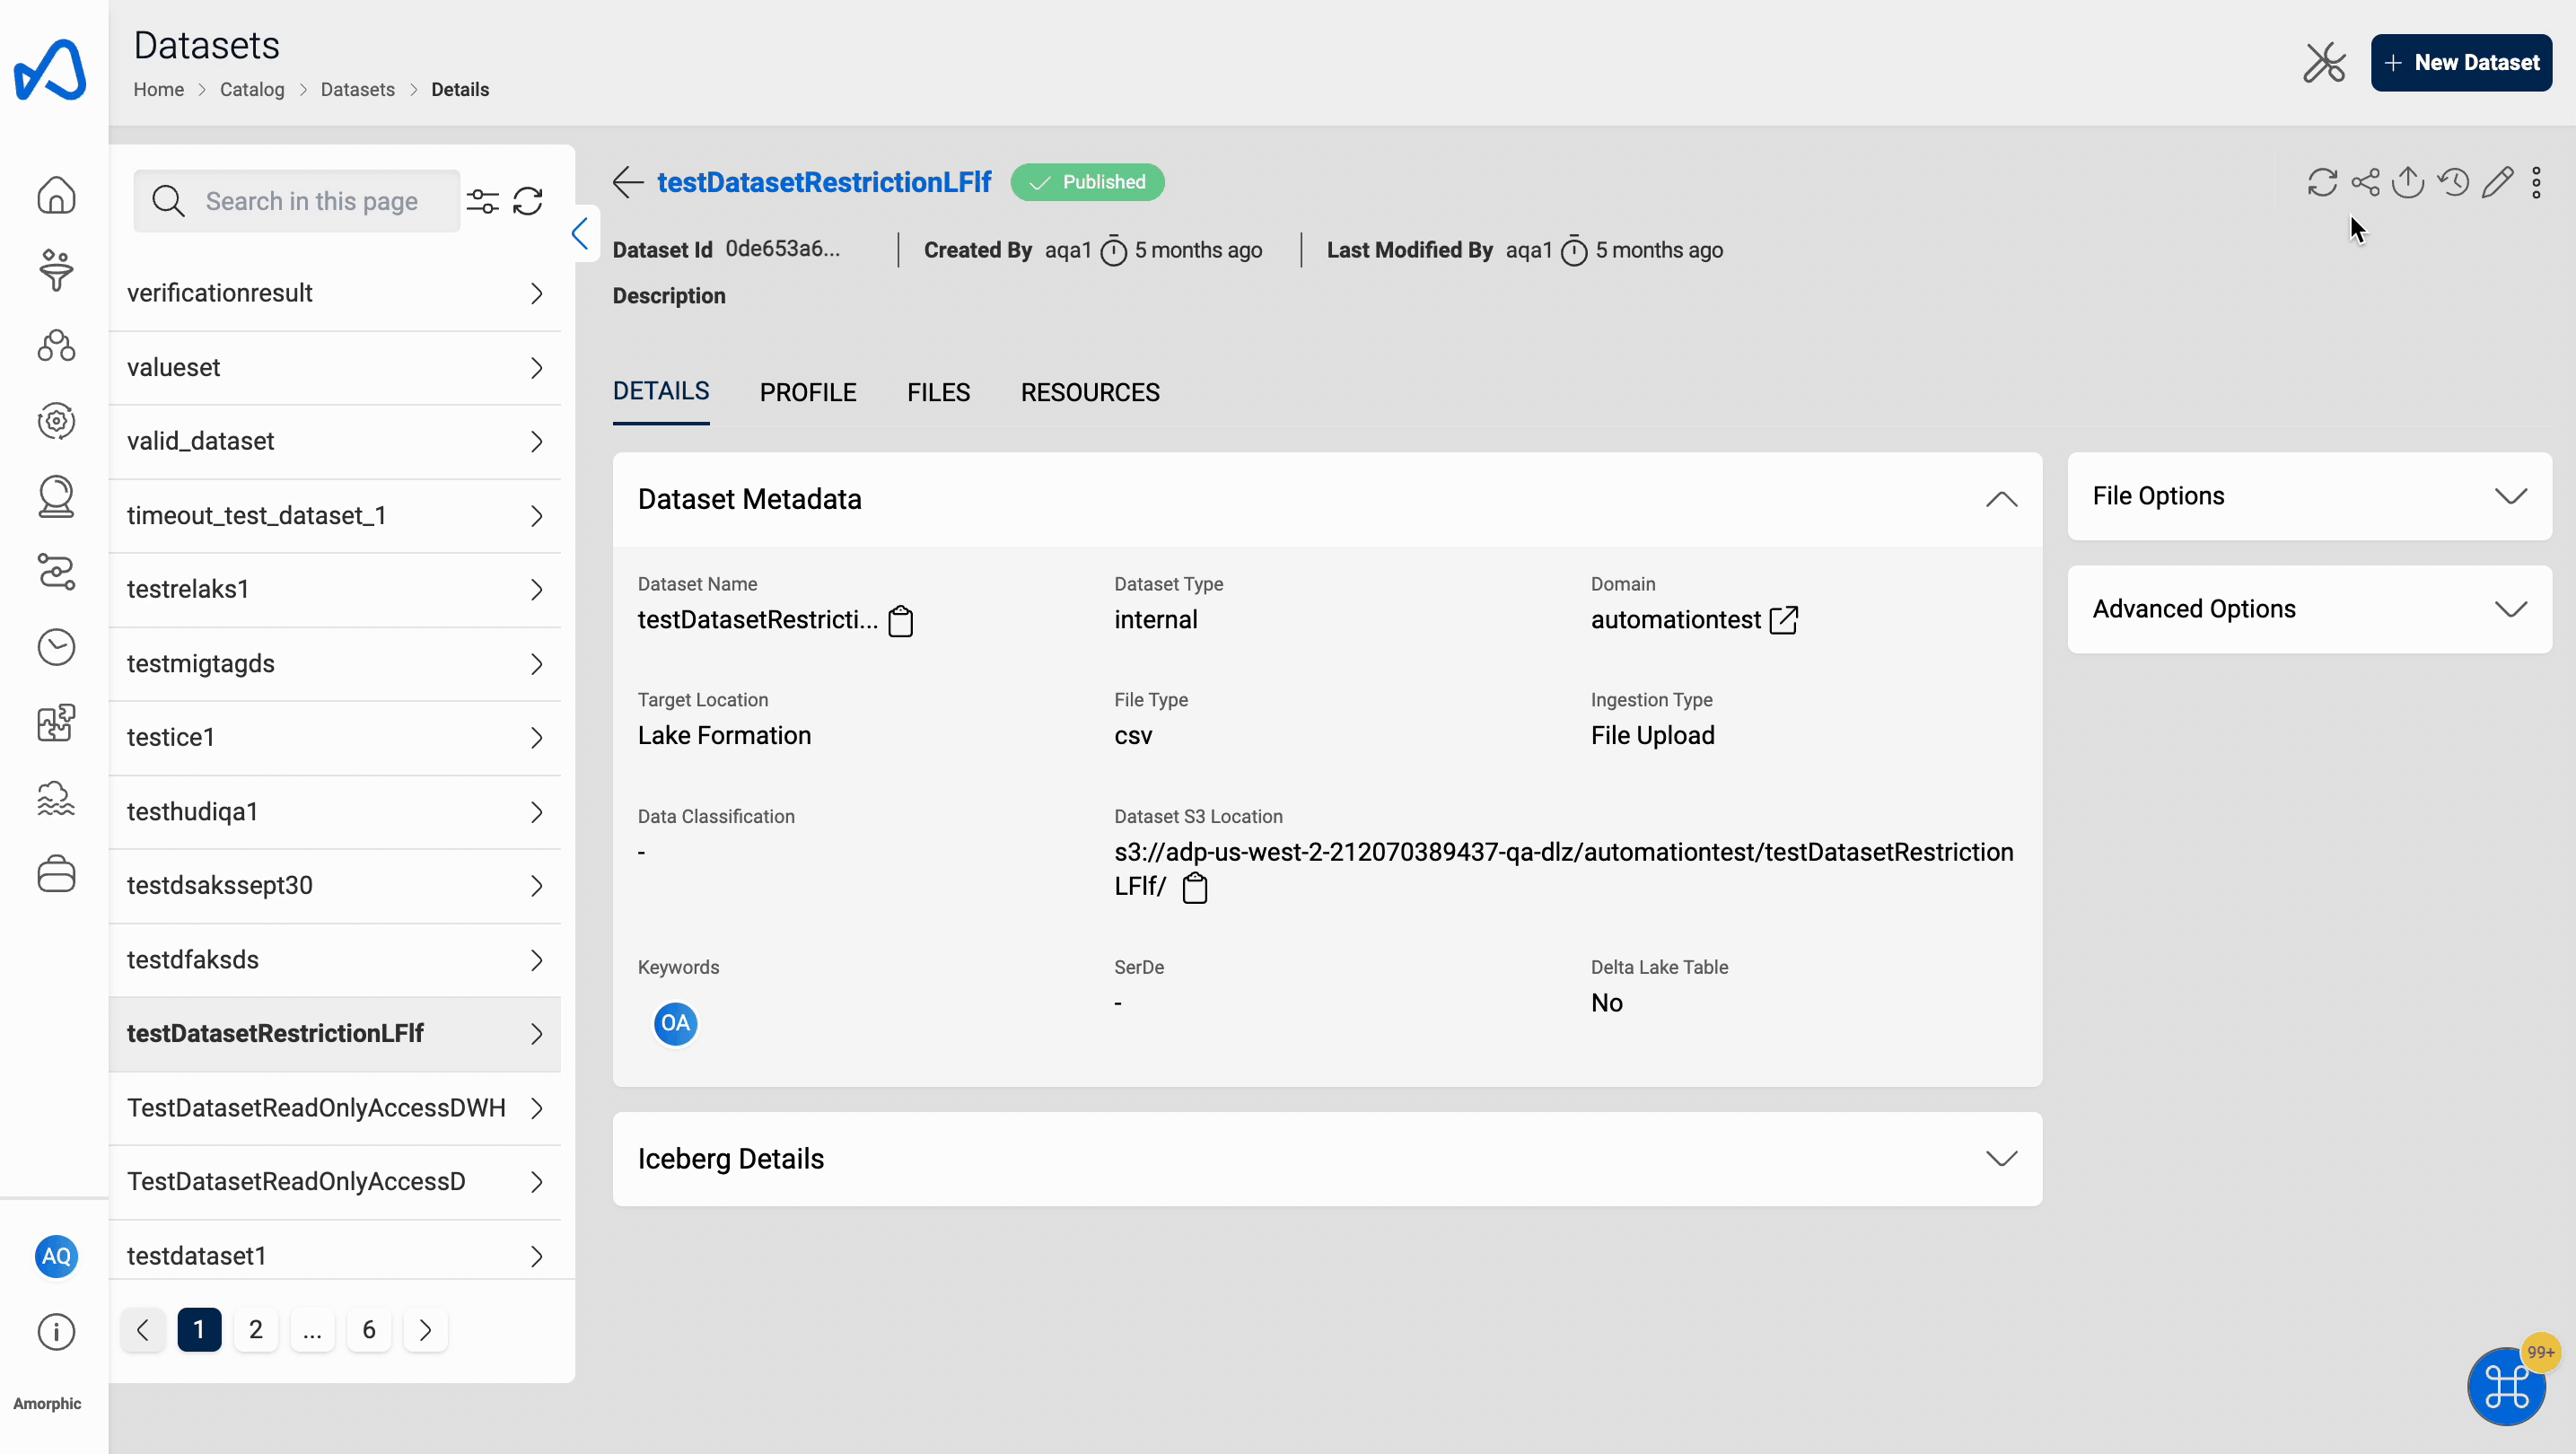Viewport: 2576px width, 1454px height.
Task: Open the Home icon in sidebar
Action: 56,195
